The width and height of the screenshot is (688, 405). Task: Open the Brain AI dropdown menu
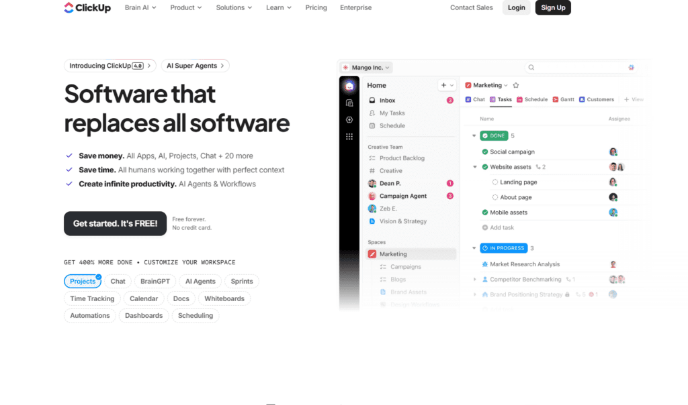140,7
